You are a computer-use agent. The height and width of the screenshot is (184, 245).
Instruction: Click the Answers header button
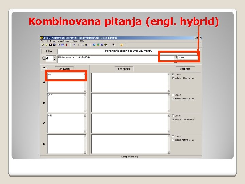click(x=64, y=69)
